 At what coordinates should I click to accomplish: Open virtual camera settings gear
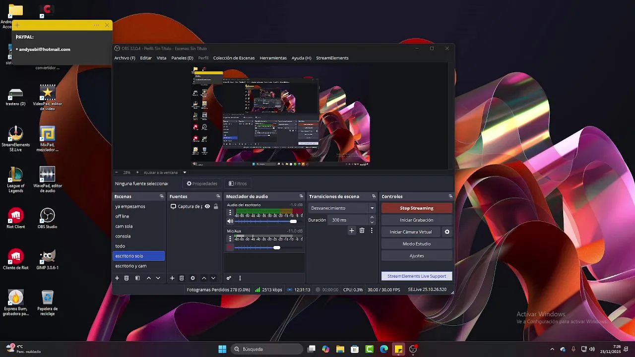[447, 232]
